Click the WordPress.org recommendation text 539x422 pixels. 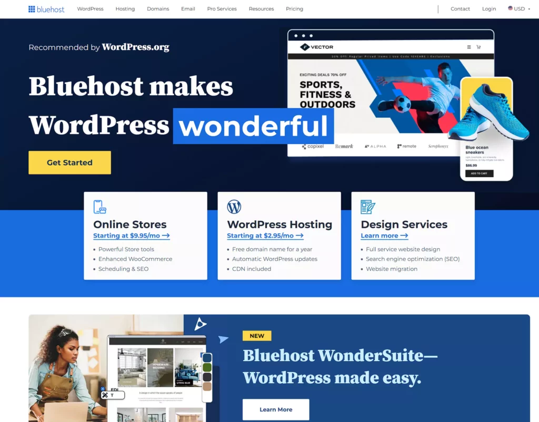point(135,47)
